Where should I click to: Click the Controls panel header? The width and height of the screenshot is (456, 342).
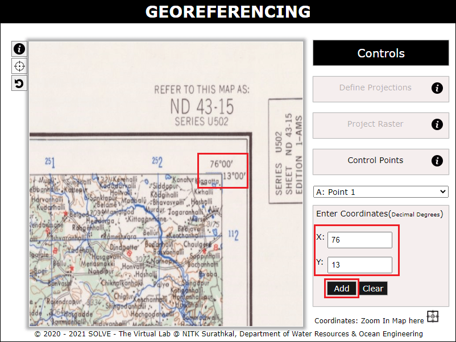[x=381, y=53]
